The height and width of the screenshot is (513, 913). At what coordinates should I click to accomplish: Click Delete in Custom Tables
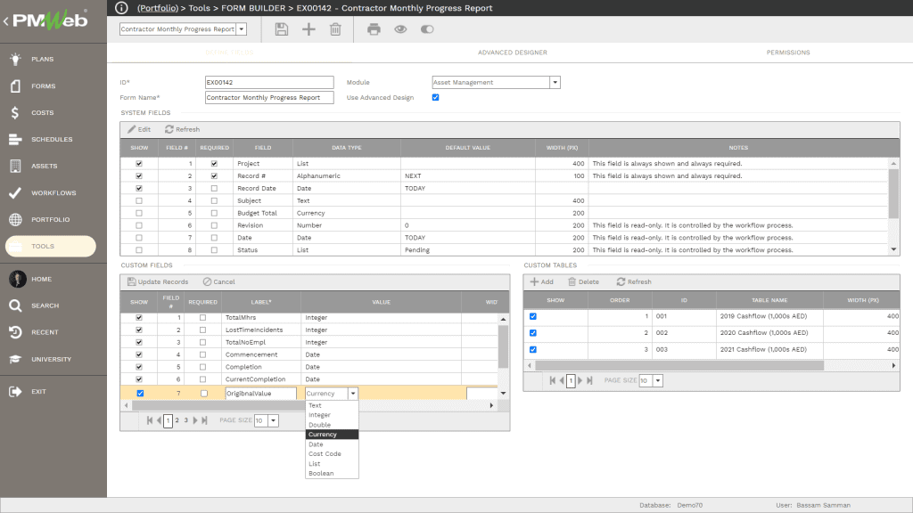click(x=583, y=281)
